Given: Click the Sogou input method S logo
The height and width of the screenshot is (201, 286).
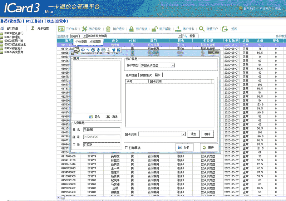Looking at the screenshot, I should coord(77,50).
